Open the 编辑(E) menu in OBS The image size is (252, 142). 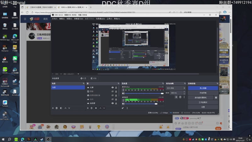62,19
